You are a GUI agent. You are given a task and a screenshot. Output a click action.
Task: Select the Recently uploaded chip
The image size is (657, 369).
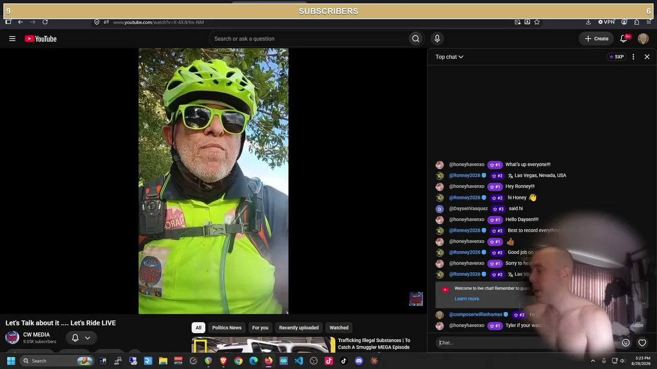coord(299,327)
